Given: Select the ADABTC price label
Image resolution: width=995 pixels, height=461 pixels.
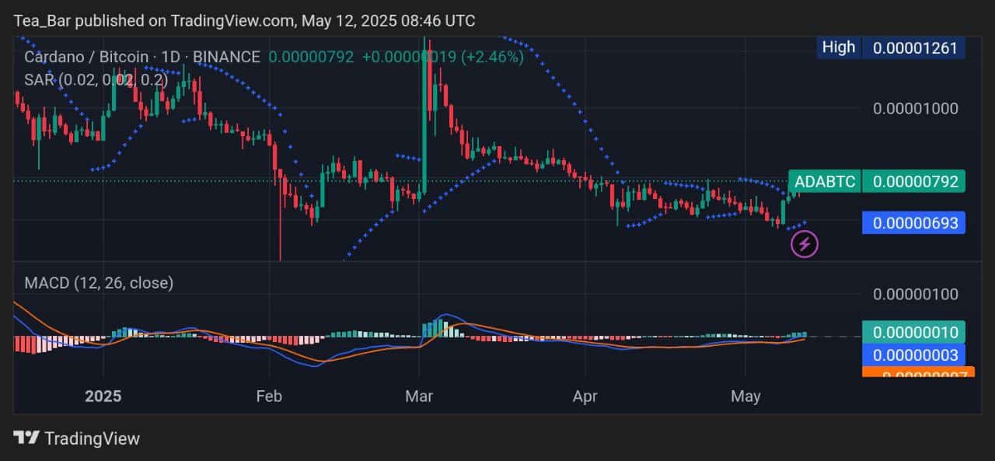Looking at the screenshot, I should [825, 182].
